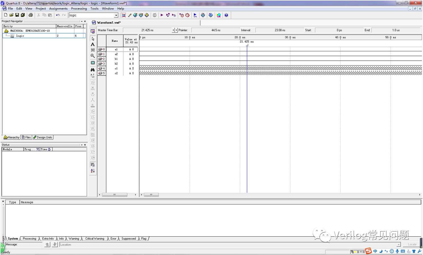Click the Start Simulation icon with blue waveform

(x=195, y=15)
